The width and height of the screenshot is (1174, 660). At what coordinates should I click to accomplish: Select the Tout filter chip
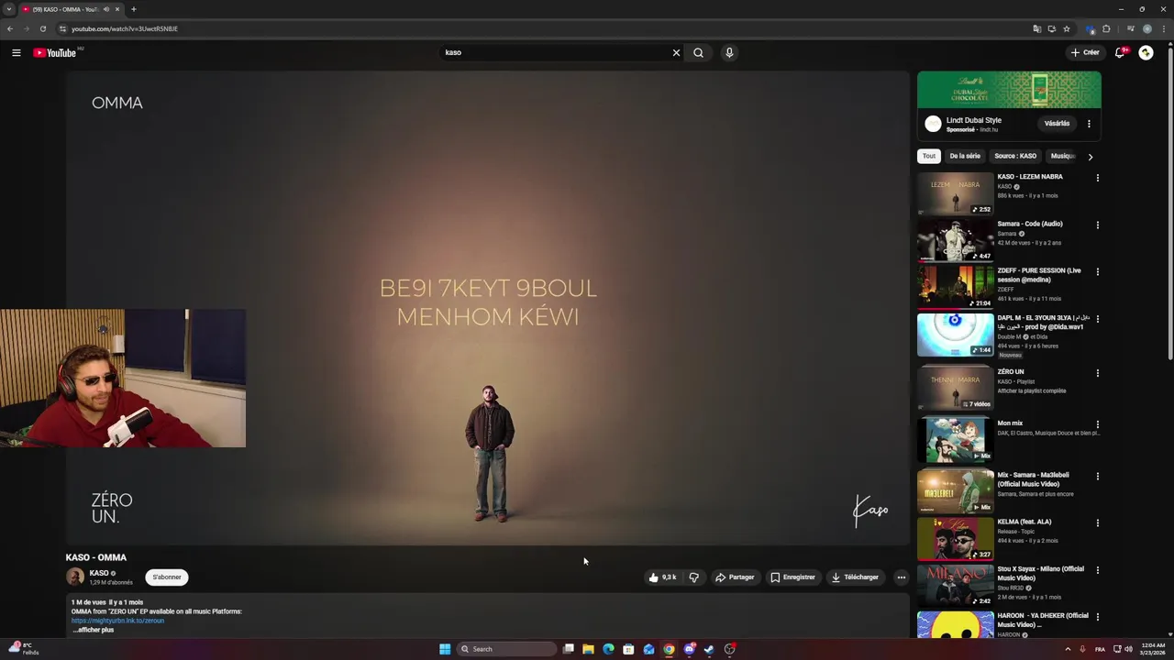(929, 156)
